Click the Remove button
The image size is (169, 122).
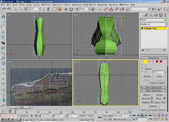147,95
